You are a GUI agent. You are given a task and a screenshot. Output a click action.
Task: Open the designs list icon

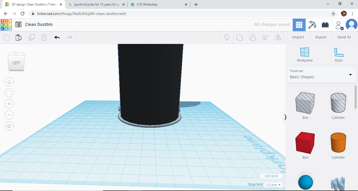point(18,25)
